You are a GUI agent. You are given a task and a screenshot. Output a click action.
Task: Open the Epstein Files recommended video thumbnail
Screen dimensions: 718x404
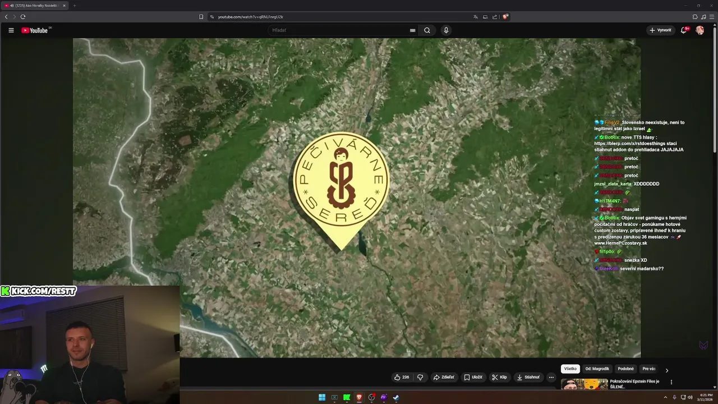(x=584, y=384)
